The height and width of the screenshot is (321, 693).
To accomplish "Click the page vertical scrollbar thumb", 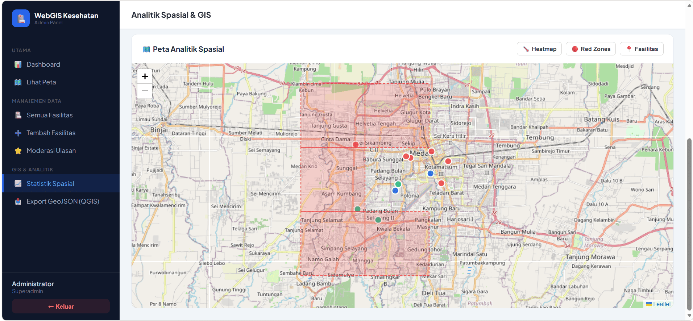I will tap(689, 225).
